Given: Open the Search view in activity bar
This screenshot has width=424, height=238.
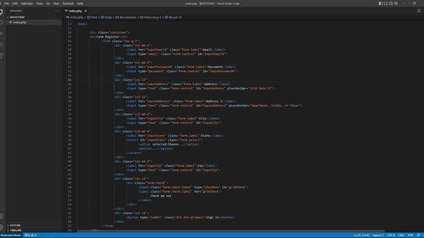Looking at the screenshot, I should pos(1,22).
